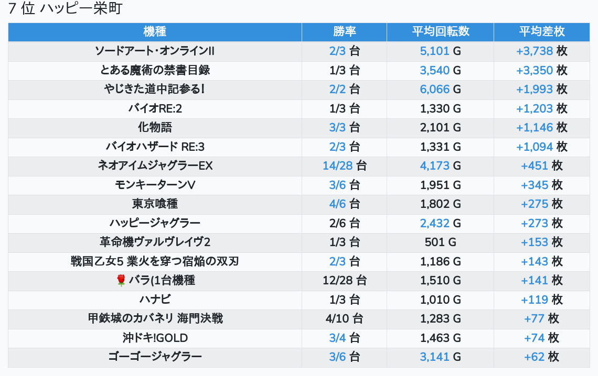Click average spins 3,141 G
Image resolution: width=598 pixels, height=376 pixels.
[441, 357]
